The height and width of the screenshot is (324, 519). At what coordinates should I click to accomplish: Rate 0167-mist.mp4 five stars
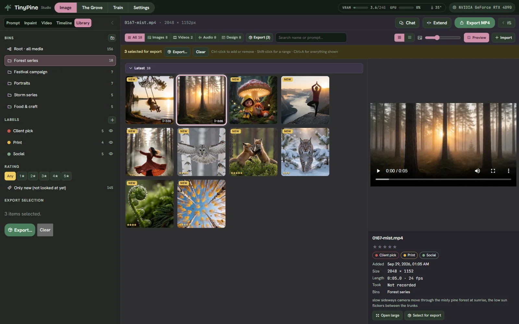(x=395, y=247)
